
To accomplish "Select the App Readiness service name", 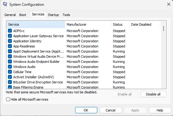I will [24, 46].
